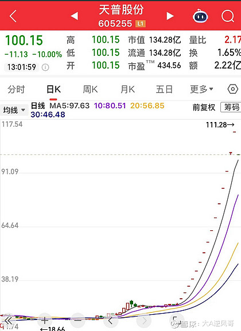The image size is (241, 331).
Task: Open chart settings hexagon icon
Action: coord(233,89)
